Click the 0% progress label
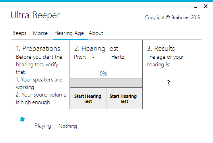The height and width of the screenshot is (143, 213). tap(103, 73)
